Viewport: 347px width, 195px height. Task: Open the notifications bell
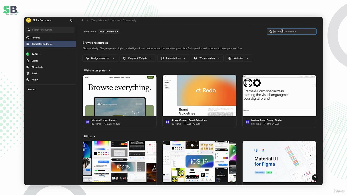(x=71, y=20)
